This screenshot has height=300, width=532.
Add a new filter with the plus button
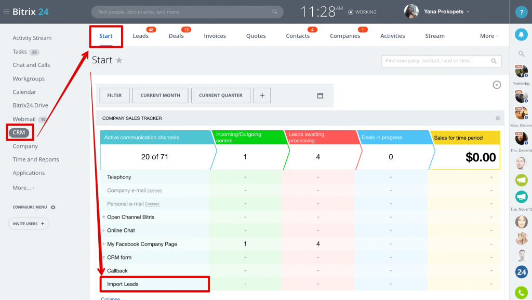(x=262, y=96)
